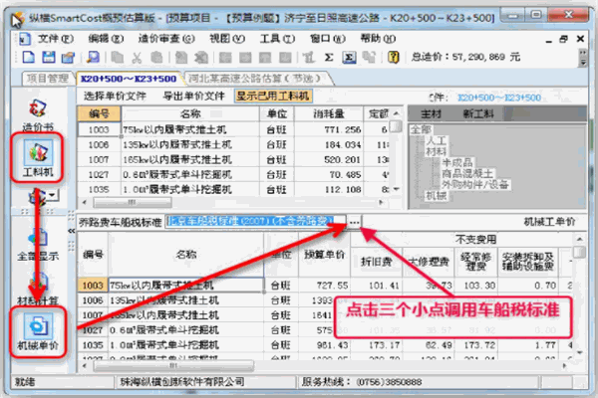Screen dimensions: 598x398
Task: Open the 编辑(E) menu
Action: click(x=106, y=39)
